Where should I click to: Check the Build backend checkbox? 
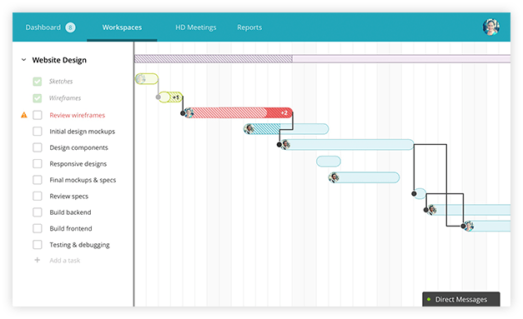pyautogui.click(x=38, y=212)
